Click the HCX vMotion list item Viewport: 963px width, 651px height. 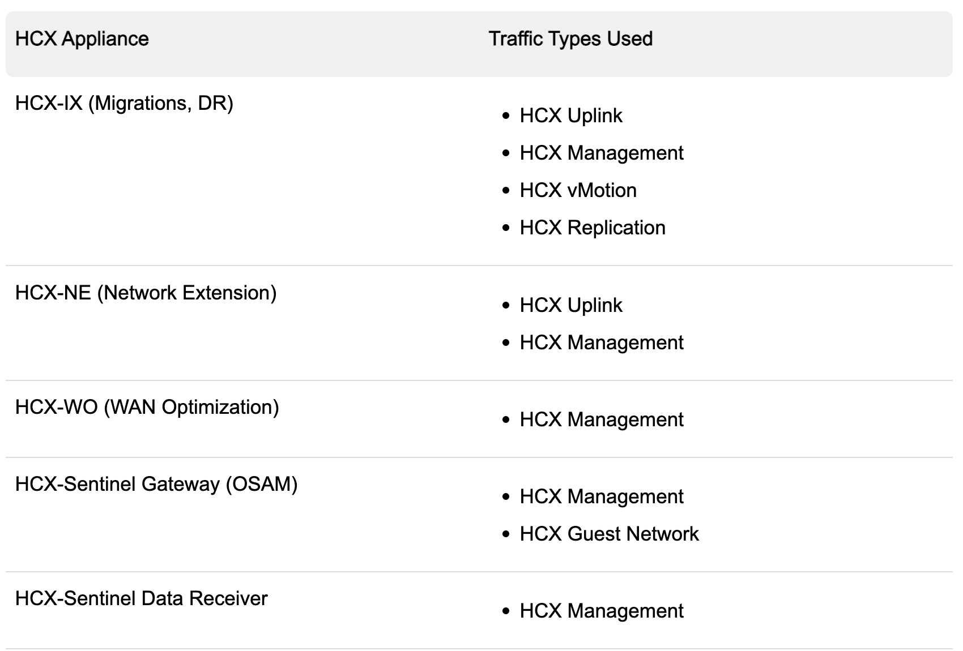point(578,191)
